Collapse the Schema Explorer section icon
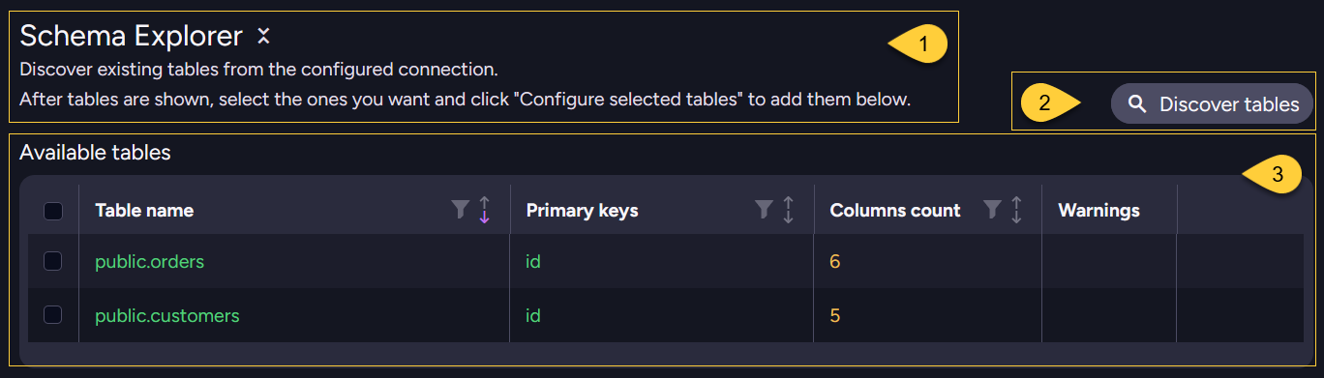Screen dimensions: 1324x378 pos(263,37)
